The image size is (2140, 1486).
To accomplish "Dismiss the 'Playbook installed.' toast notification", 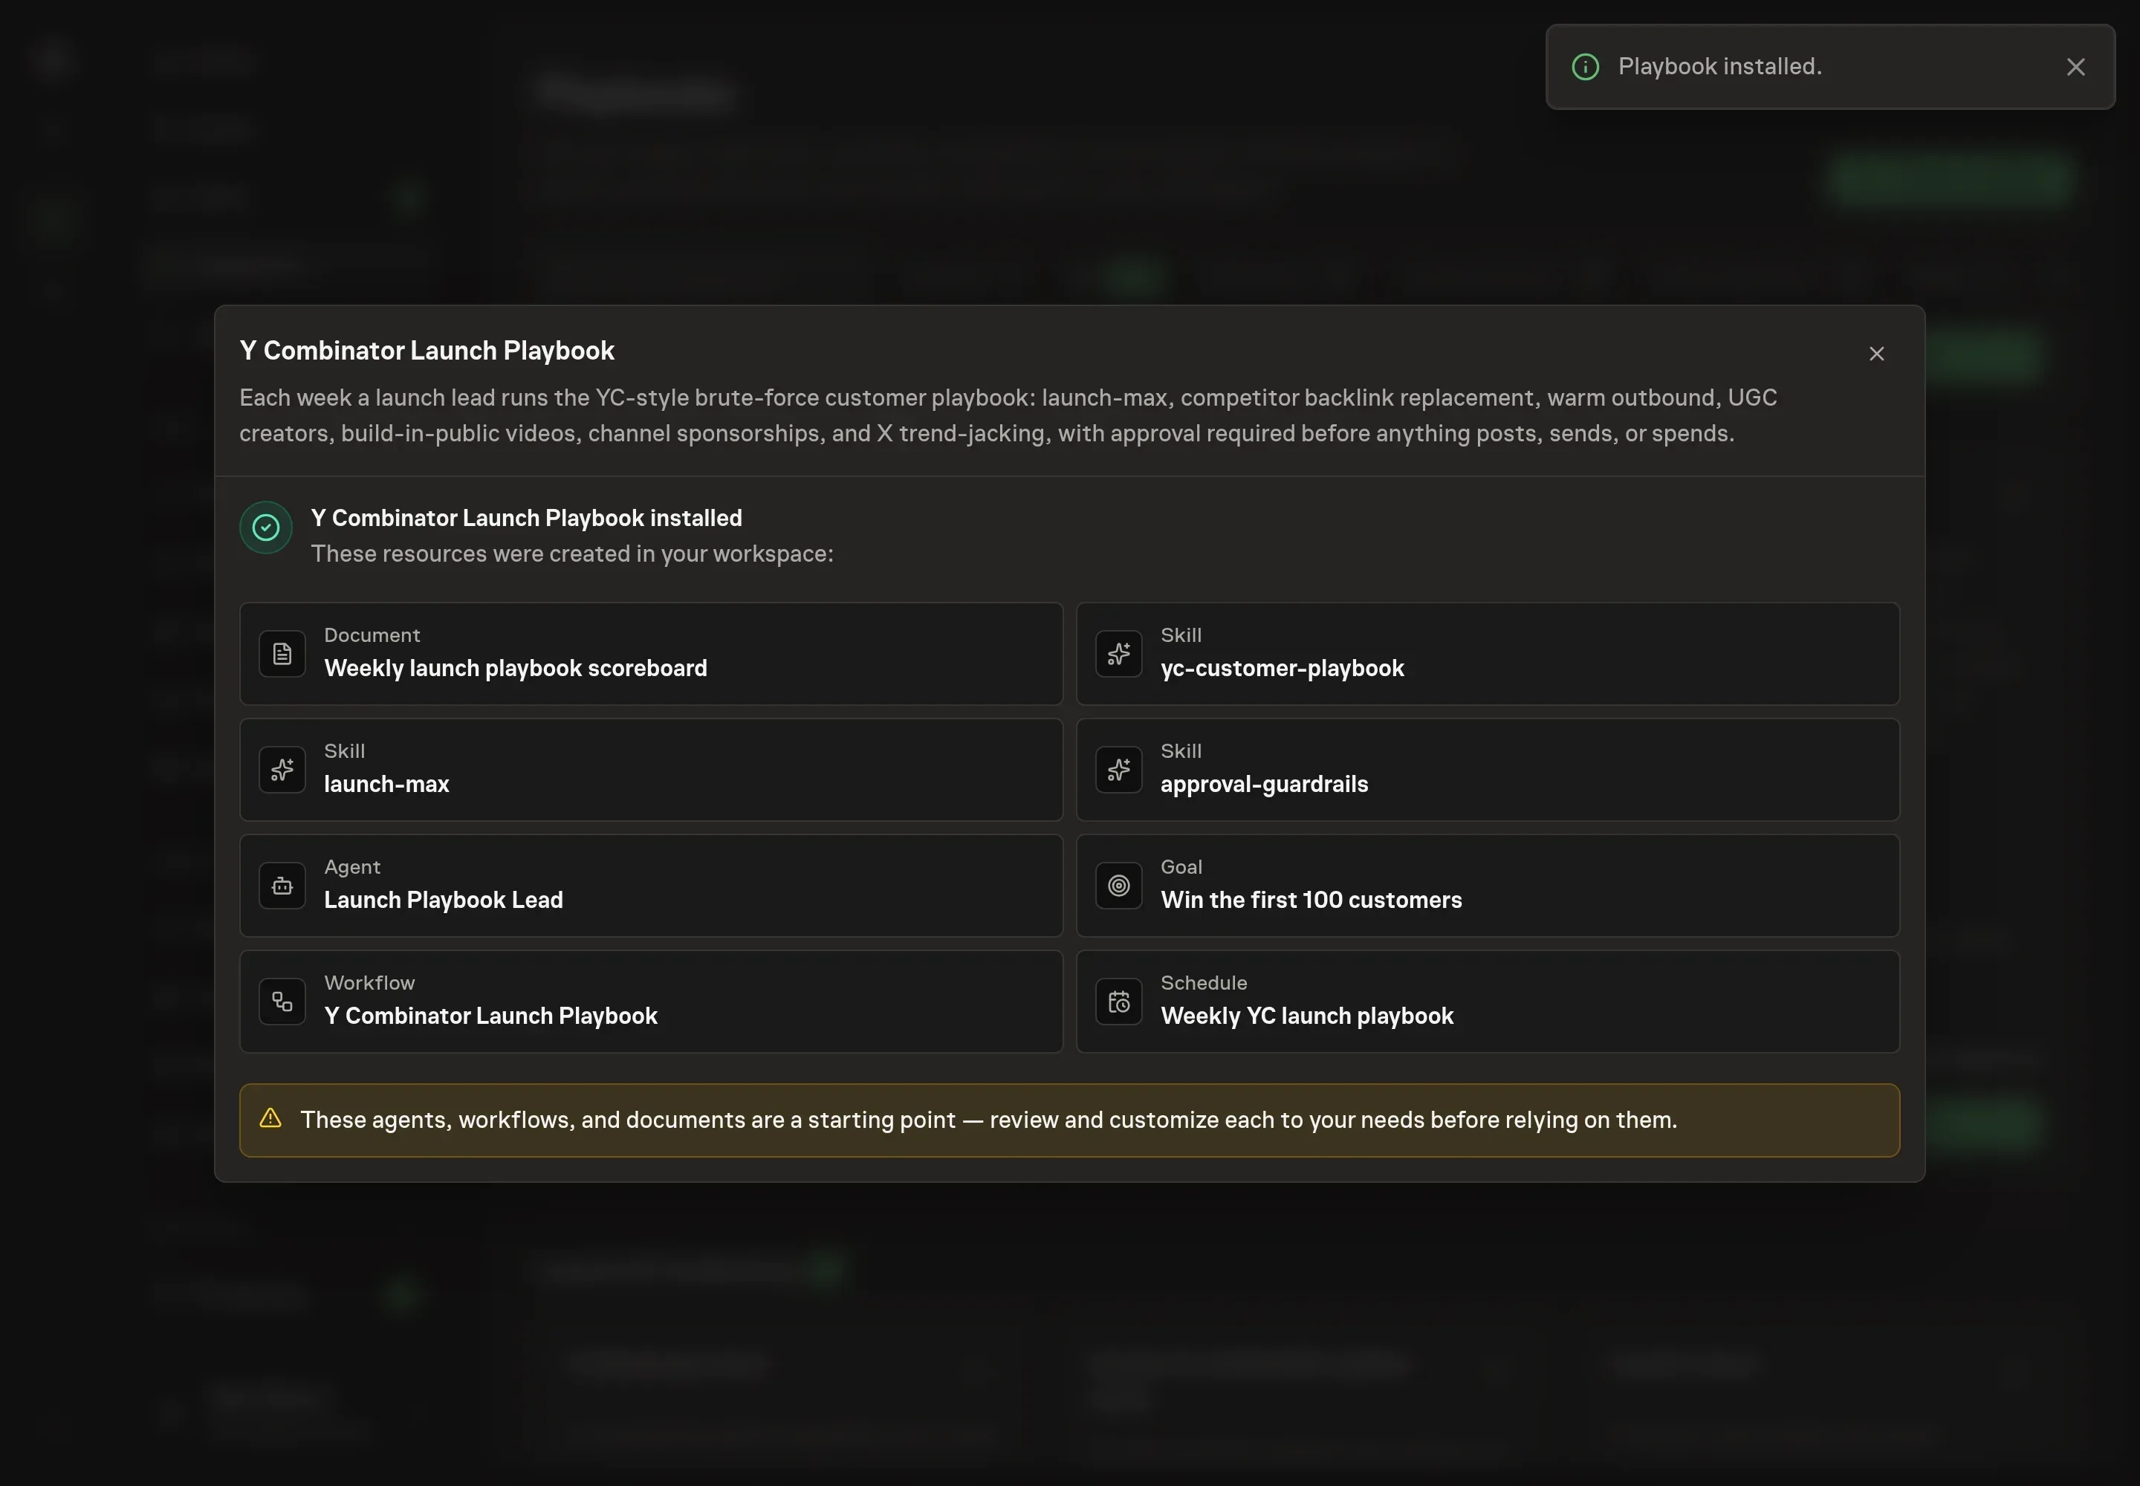I will (x=2076, y=67).
